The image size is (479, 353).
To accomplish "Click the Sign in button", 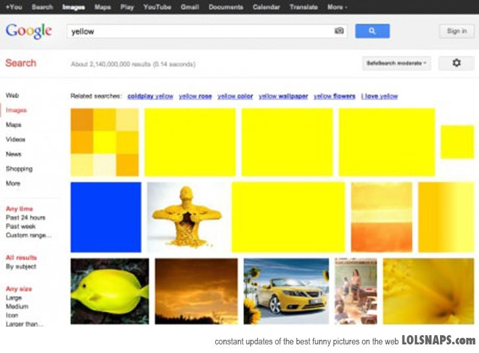I will 457,31.
